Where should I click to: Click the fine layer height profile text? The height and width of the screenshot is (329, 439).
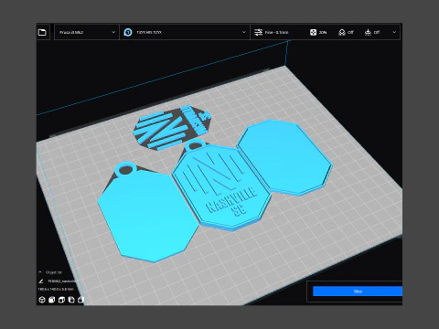pos(276,32)
